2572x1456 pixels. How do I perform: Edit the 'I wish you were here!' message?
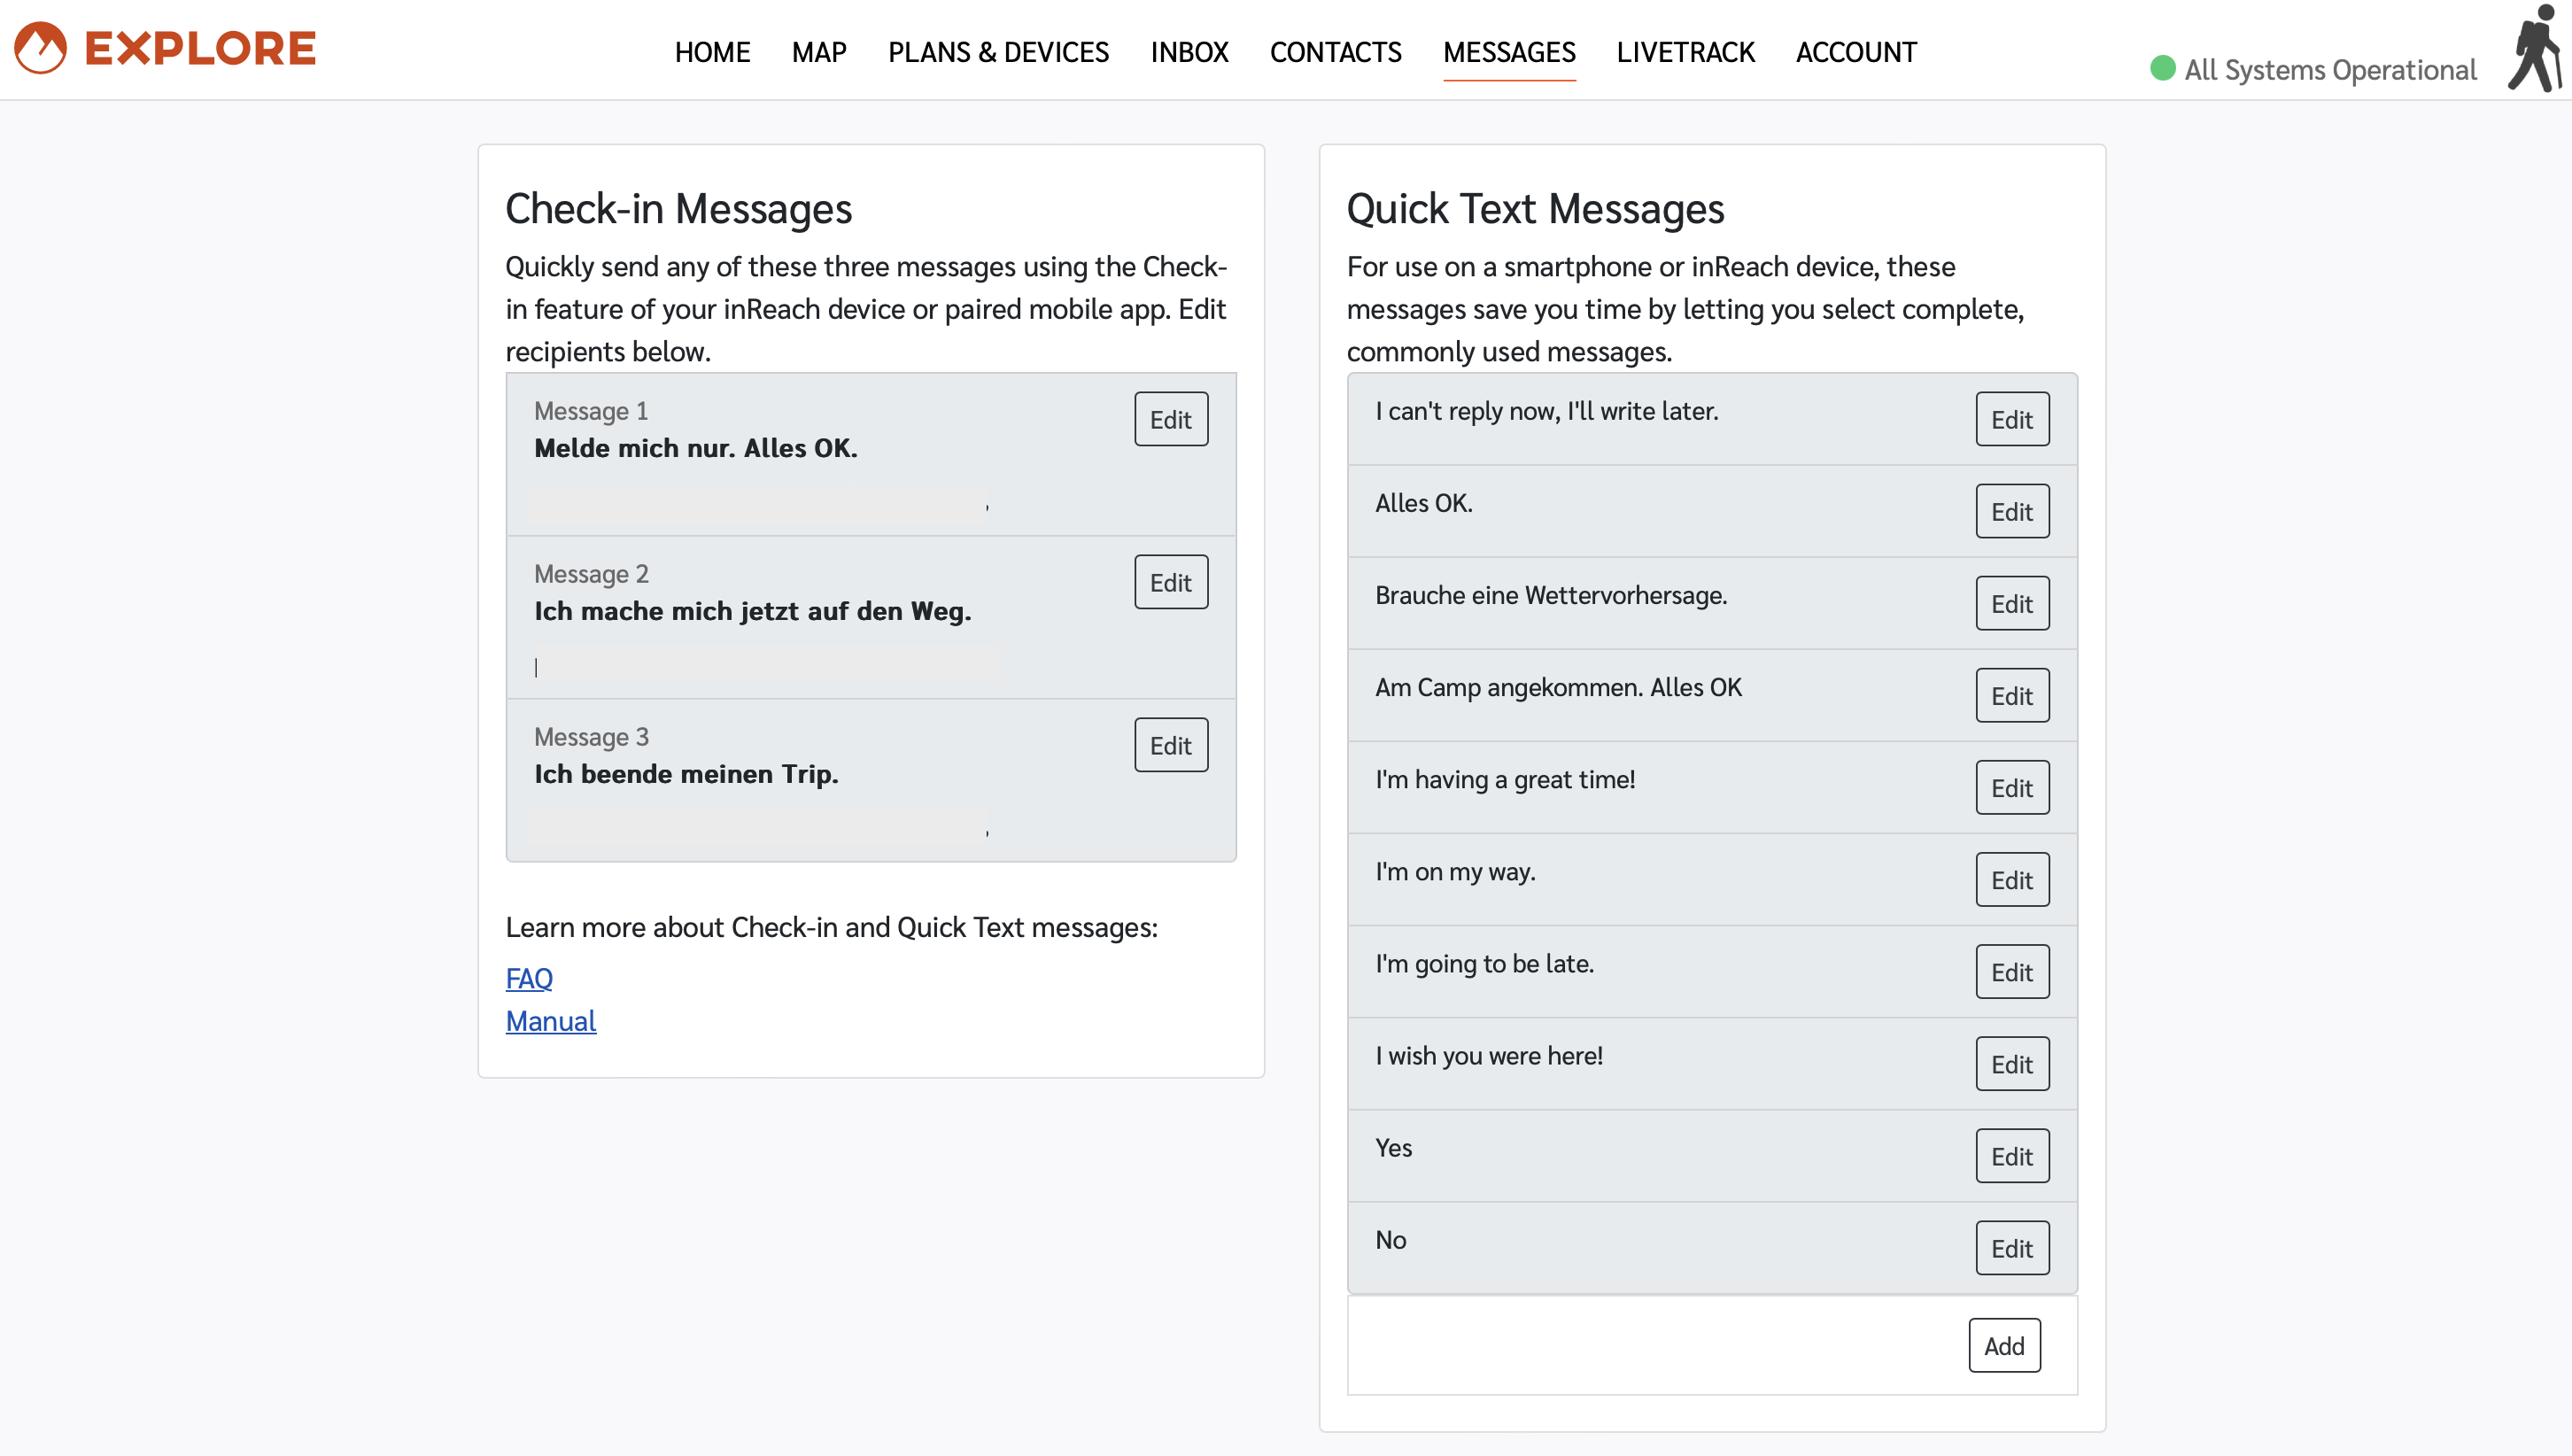(x=2011, y=1064)
